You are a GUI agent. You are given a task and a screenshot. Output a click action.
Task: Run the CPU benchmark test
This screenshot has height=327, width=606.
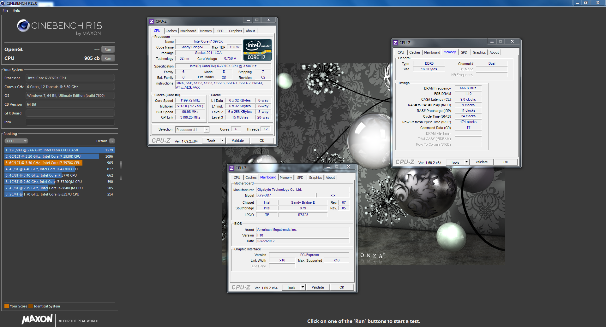tap(108, 58)
